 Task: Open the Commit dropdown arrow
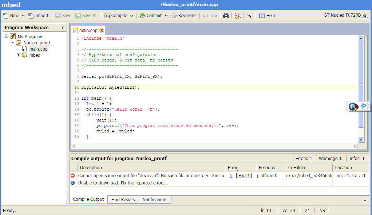[166, 16]
